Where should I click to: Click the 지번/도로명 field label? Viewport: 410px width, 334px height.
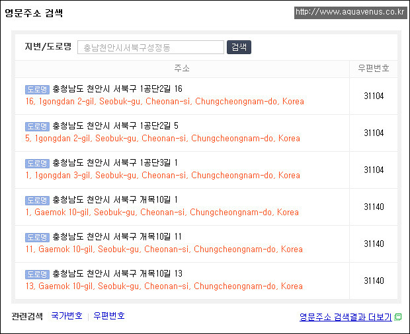pyautogui.click(x=48, y=47)
